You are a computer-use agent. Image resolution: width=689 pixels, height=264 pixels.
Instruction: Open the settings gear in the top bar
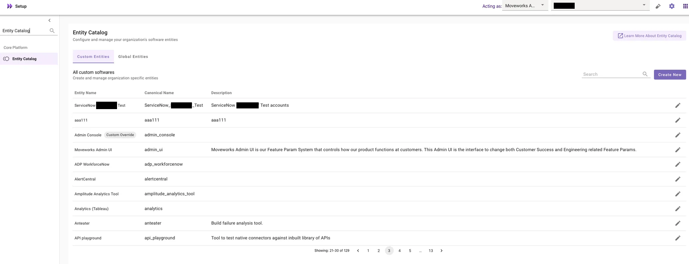(672, 6)
